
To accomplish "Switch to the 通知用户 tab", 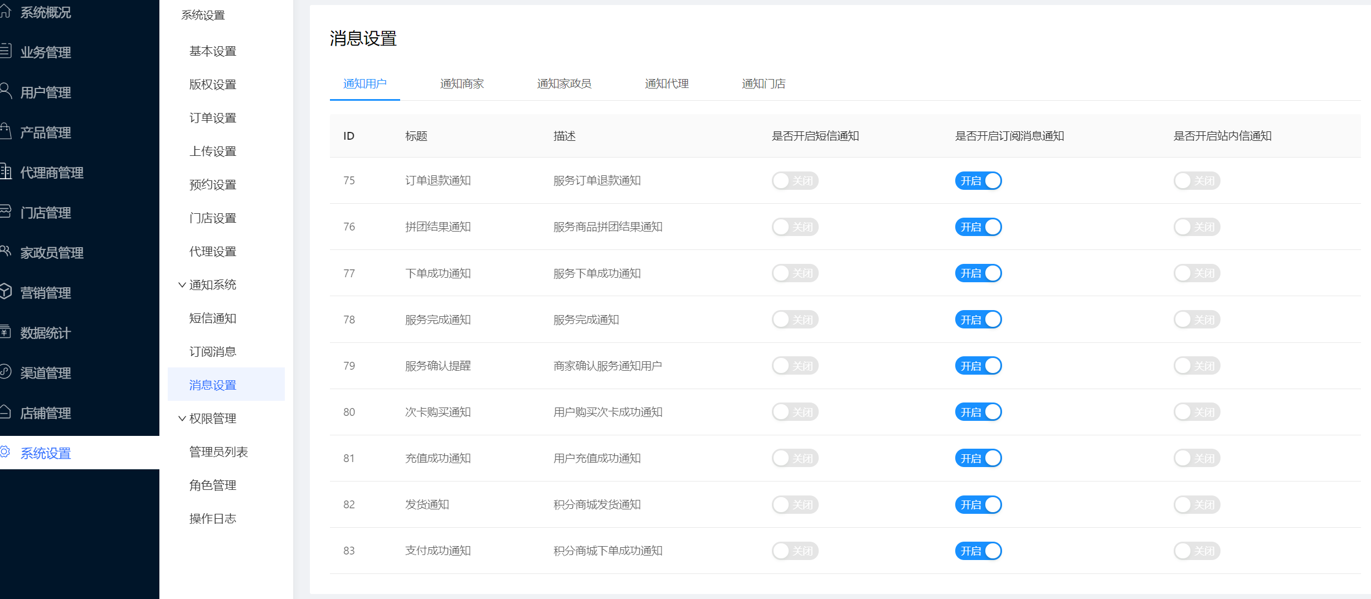I will 364,84.
